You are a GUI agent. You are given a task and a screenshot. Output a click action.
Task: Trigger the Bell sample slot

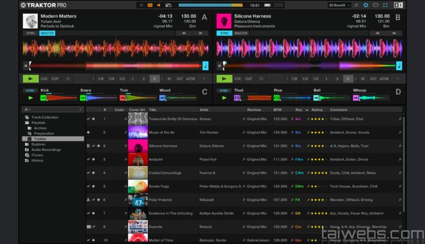pos(316,98)
